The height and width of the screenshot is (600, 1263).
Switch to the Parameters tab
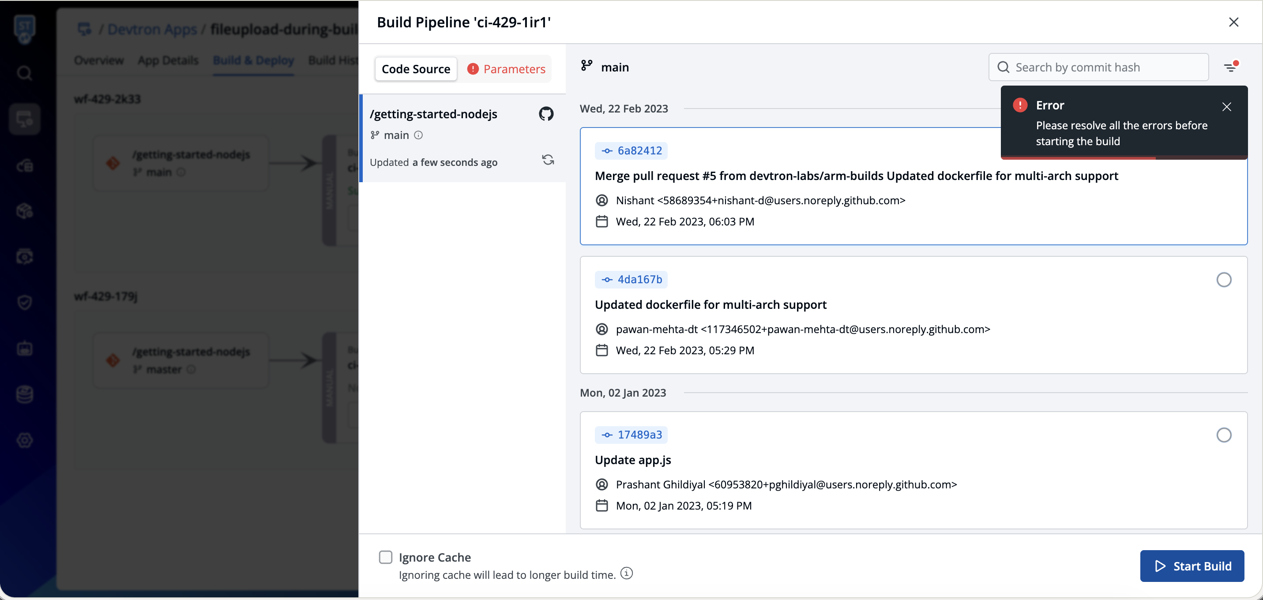coord(507,69)
